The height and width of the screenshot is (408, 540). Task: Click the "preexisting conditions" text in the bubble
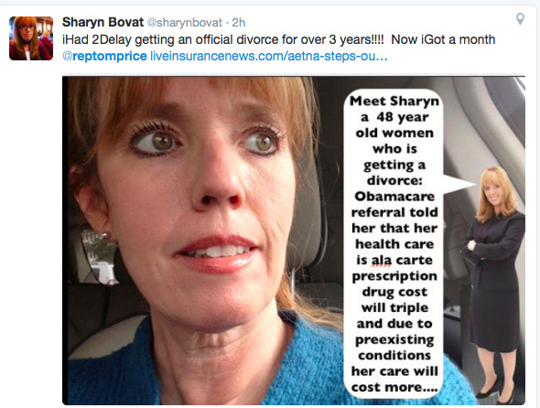click(x=394, y=348)
